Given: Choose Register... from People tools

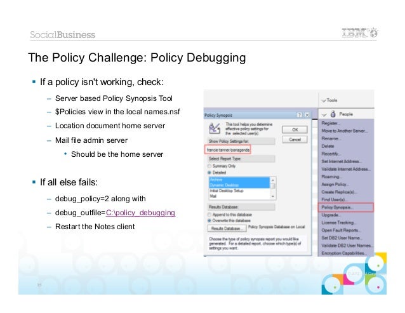Looking at the screenshot, I should click(331, 123).
